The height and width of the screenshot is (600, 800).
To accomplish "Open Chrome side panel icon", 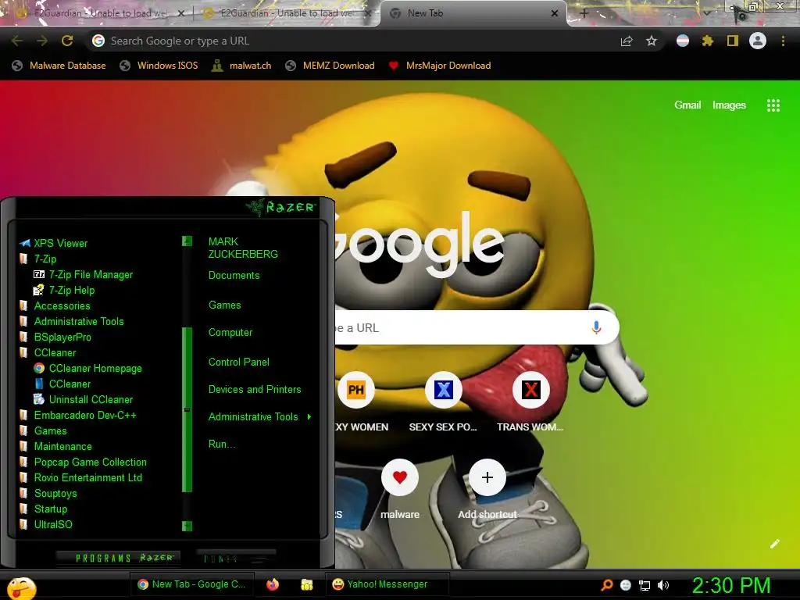I will click(x=733, y=41).
